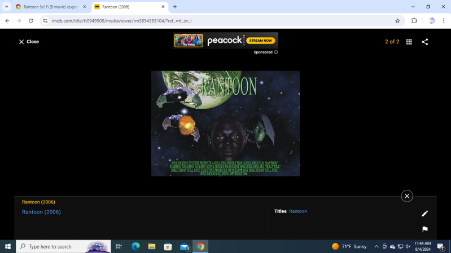The height and width of the screenshot is (253, 451).
Task: Open Task View on the taskbar
Action: tap(119, 246)
